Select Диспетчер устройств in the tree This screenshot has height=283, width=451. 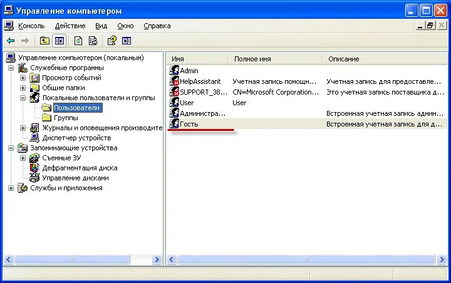click(x=76, y=138)
